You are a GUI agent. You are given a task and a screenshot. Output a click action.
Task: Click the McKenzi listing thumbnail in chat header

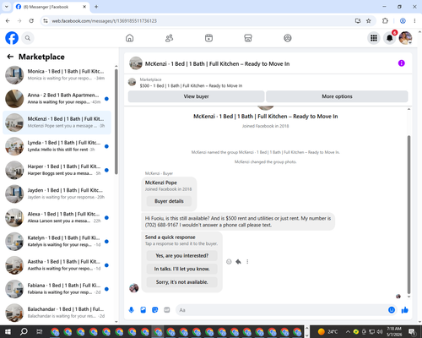136,63
